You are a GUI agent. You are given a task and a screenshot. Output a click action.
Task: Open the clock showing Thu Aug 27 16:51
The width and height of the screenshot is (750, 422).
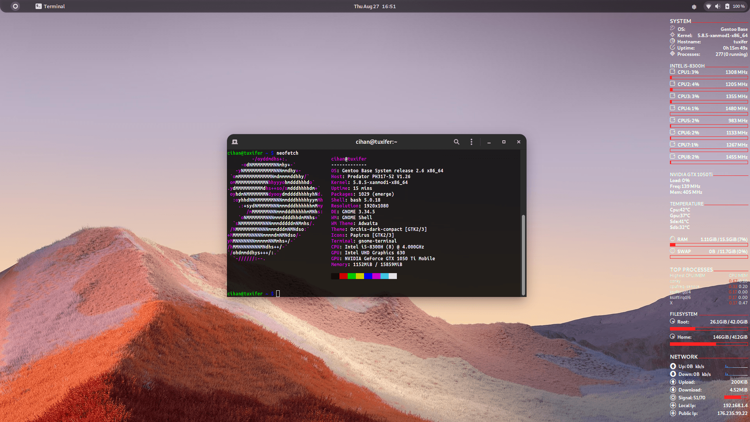pos(375,6)
